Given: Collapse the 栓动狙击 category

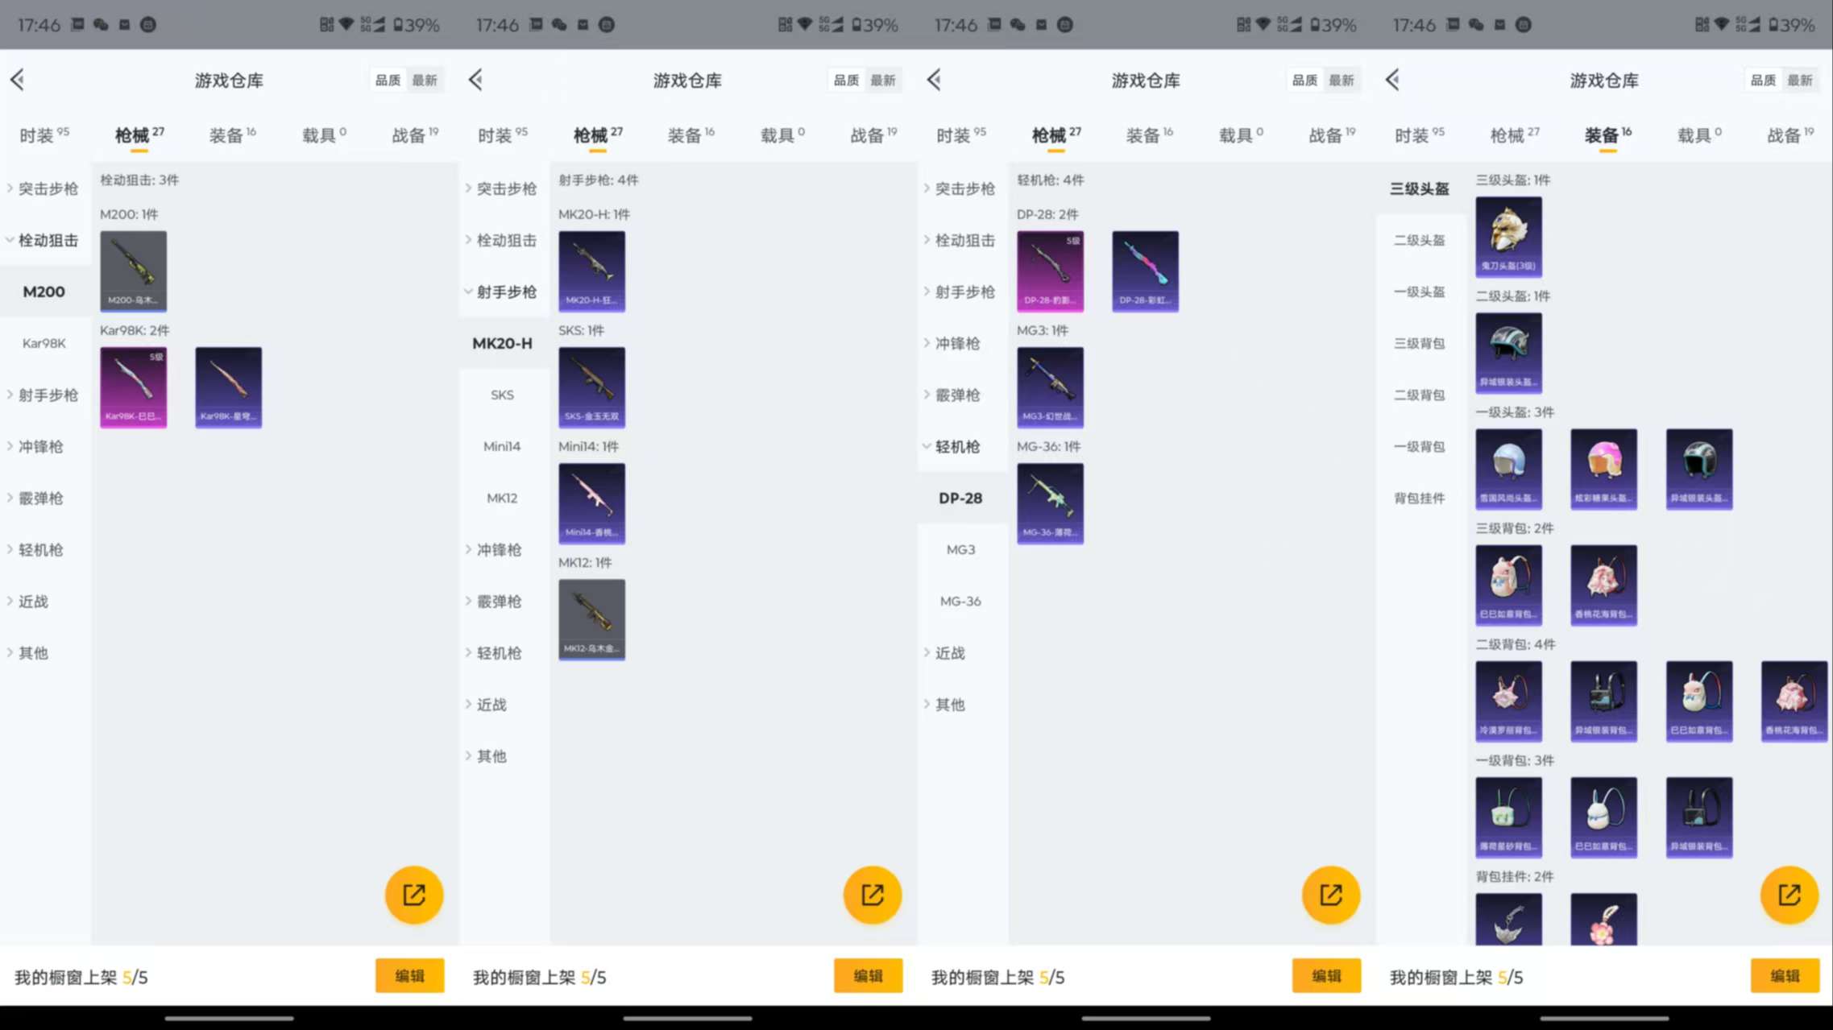Looking at the screenshot, I should click(44, 240).
